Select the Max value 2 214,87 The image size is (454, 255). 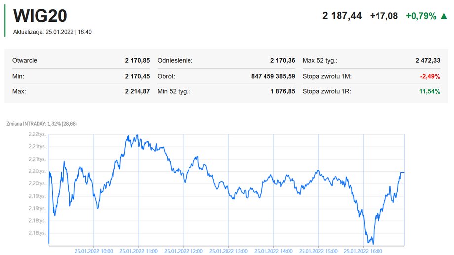tap(137, 91)
